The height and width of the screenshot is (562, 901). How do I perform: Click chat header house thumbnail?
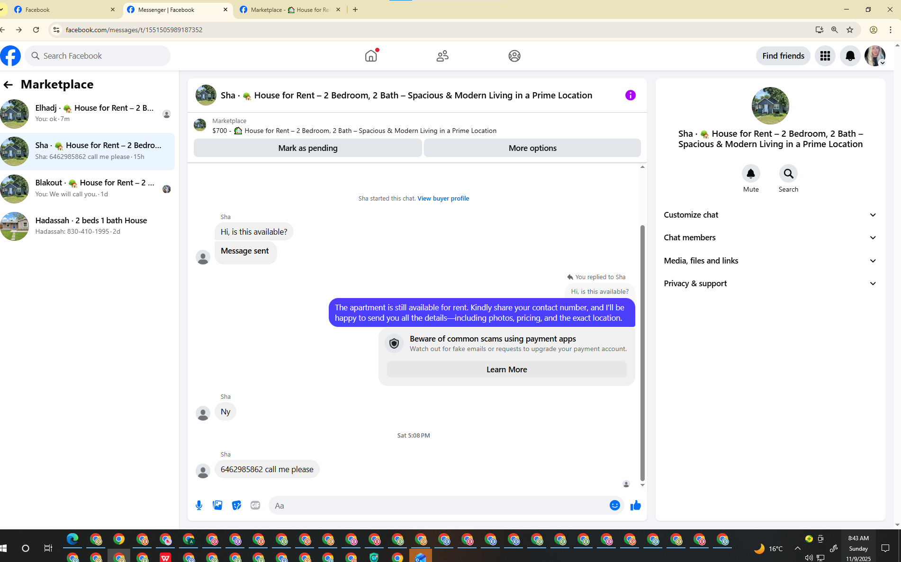[206, 95]
